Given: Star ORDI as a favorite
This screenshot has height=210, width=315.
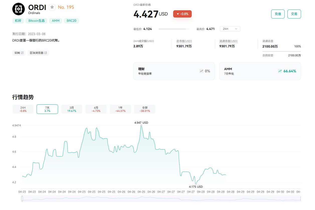Looking at the screenshot, I should pyautogui.click(x=52, y=7).
